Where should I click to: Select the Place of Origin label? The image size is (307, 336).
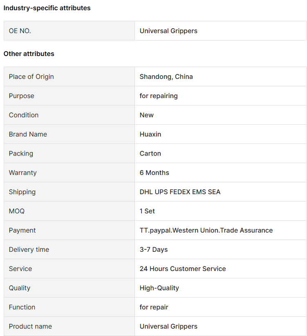31,76
